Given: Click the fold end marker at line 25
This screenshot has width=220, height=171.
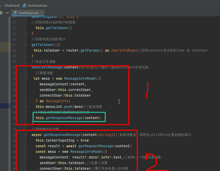Looking at the screenshot, I should (26, 33).
